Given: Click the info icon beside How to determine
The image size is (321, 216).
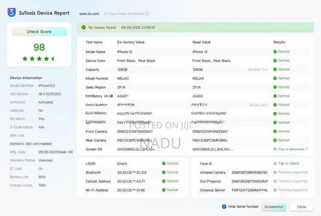Looking at the screenshot, I should [x=275, y=149].
